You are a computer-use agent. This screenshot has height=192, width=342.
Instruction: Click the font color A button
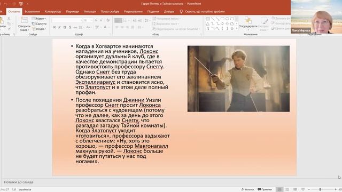tap(105, 27)
